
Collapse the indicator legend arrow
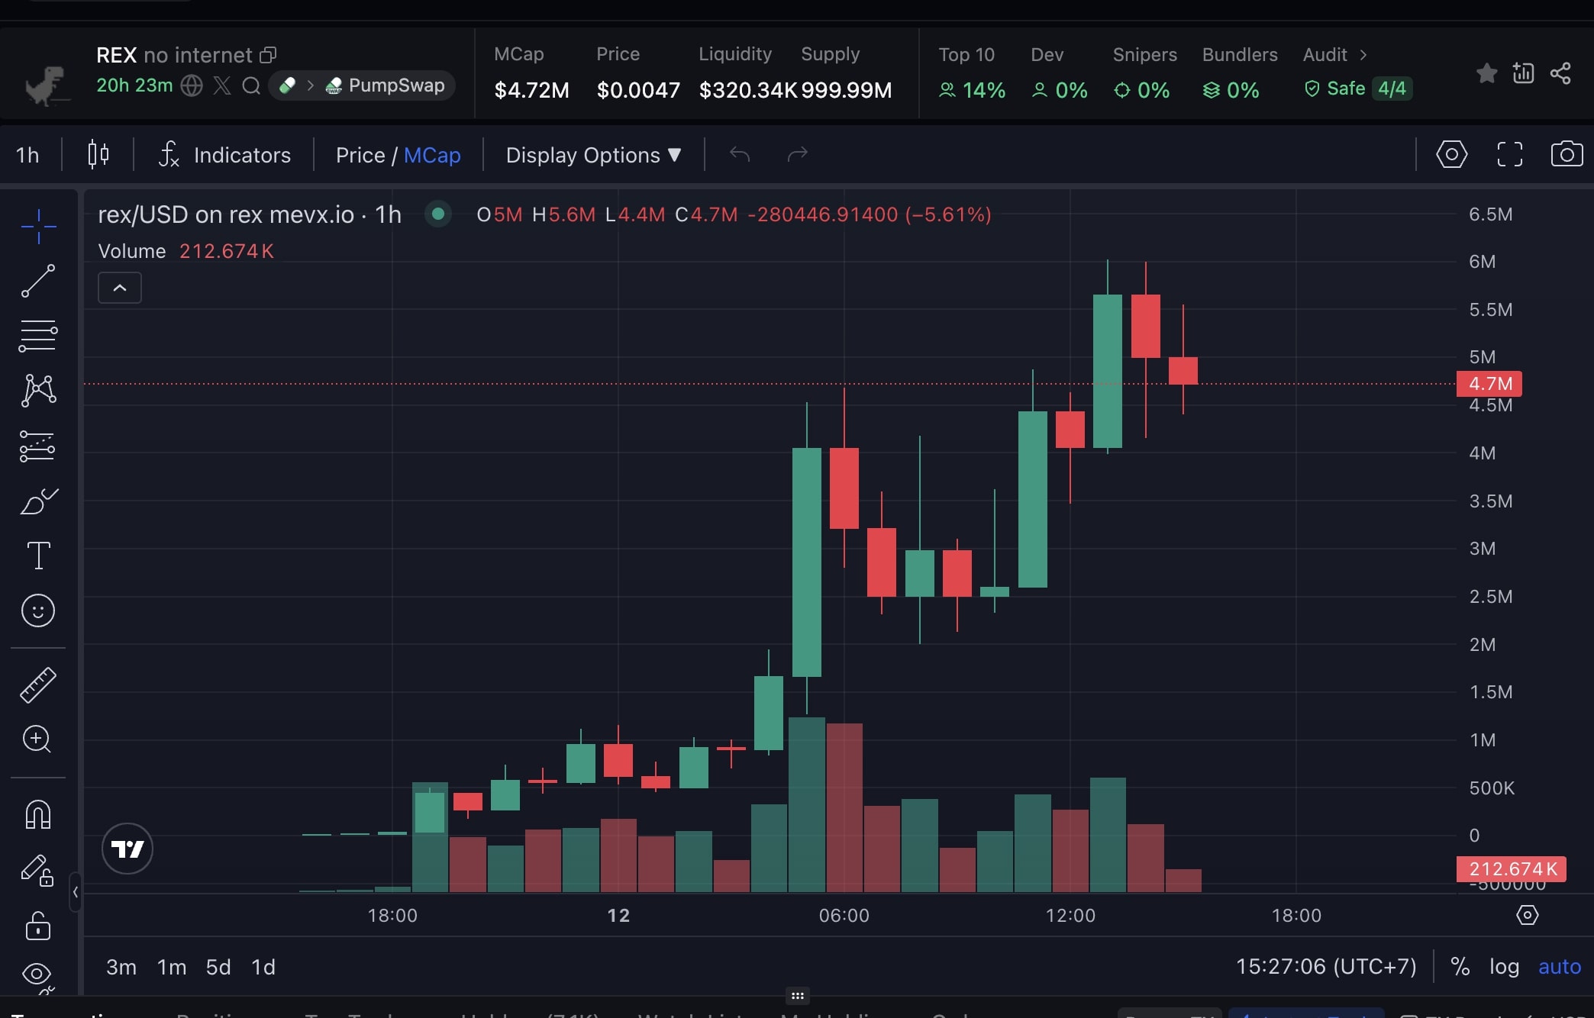click(x=120, y=288)
